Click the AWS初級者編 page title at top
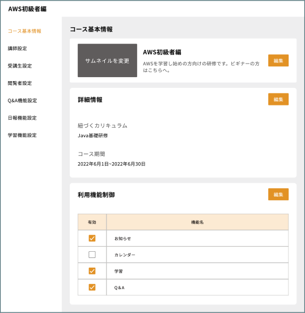This screenshot has width=305, height=313. coord(27,9)
